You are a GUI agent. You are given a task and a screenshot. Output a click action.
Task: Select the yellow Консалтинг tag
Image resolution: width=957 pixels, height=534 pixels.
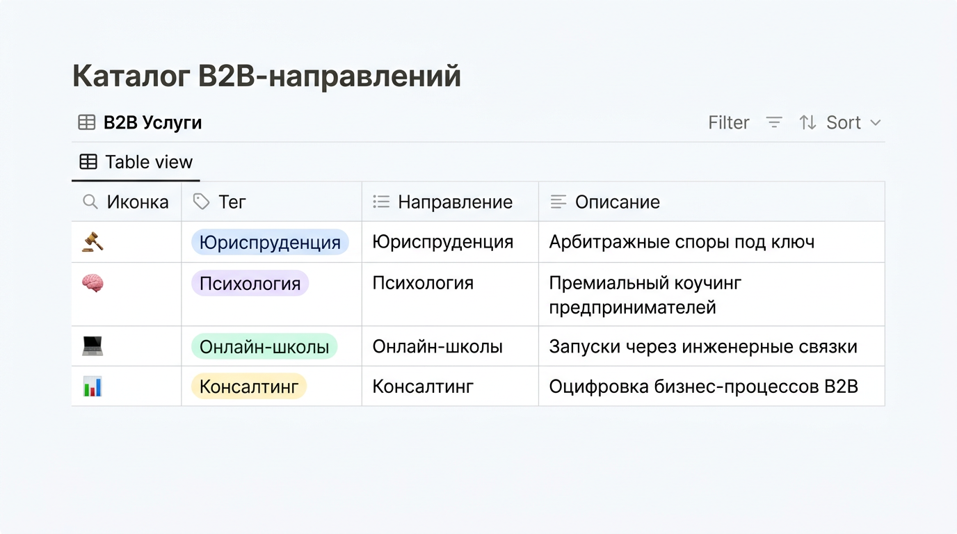249,387
